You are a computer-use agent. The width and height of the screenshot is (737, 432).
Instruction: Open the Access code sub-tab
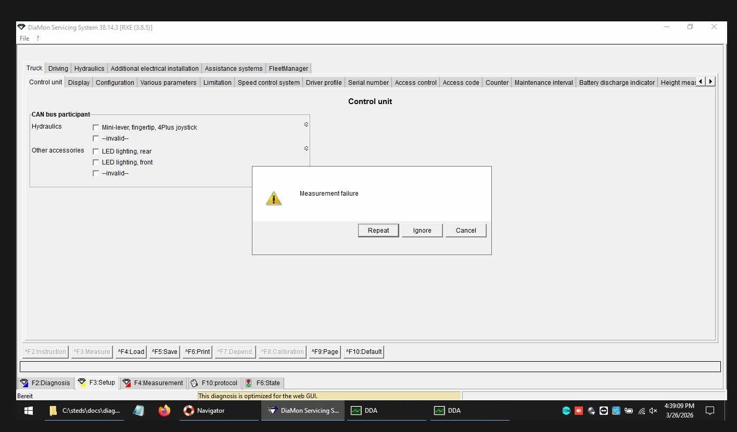point(461,82)
